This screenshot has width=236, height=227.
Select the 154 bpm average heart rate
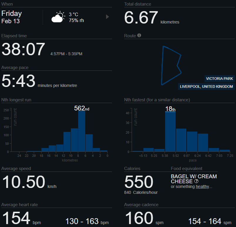click(16, 218)
